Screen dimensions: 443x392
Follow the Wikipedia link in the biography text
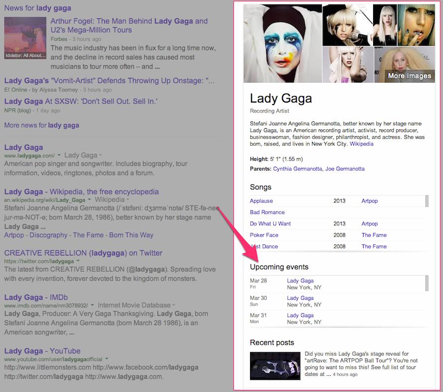click(x=361, y=144)
